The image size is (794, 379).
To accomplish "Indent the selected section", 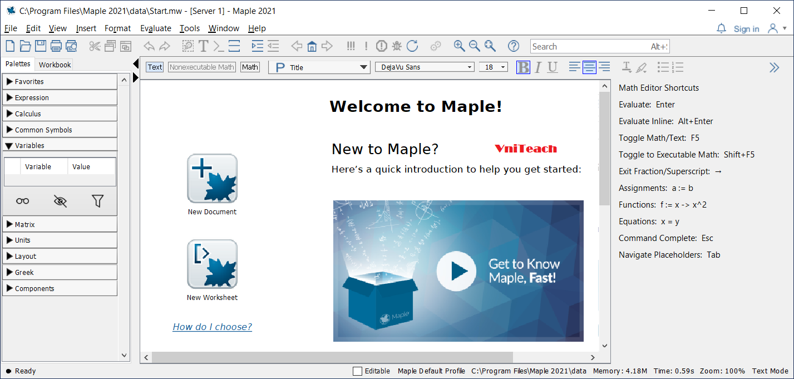I will coord(257,46).
